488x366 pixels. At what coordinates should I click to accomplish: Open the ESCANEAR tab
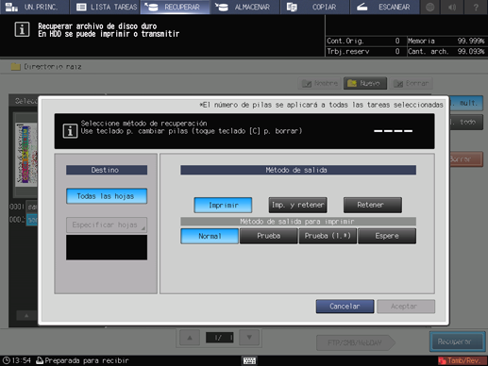click(385, 7)
